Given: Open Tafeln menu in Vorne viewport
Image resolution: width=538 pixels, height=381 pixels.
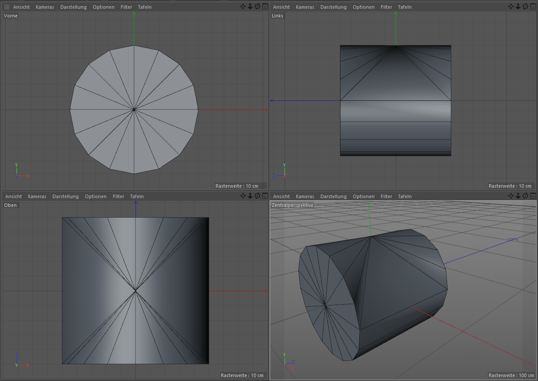Looking at the screenshot, I should (145, 7).
